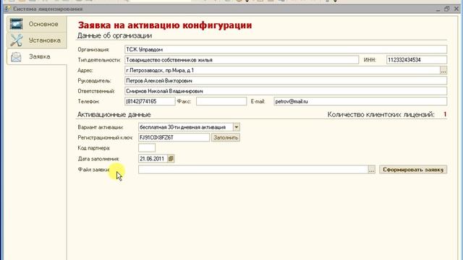Click the Код партнера field

pos(147,148)
